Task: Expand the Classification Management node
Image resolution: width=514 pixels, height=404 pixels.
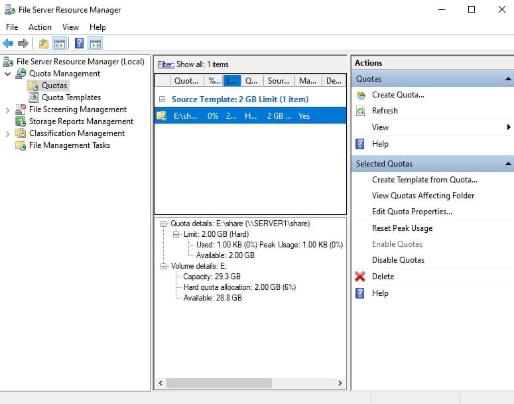Action: coord(7,134)
